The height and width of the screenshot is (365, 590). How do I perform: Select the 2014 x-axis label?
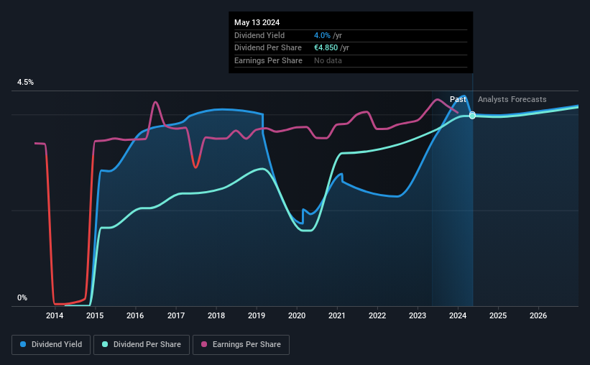click(x=55, y=315)
